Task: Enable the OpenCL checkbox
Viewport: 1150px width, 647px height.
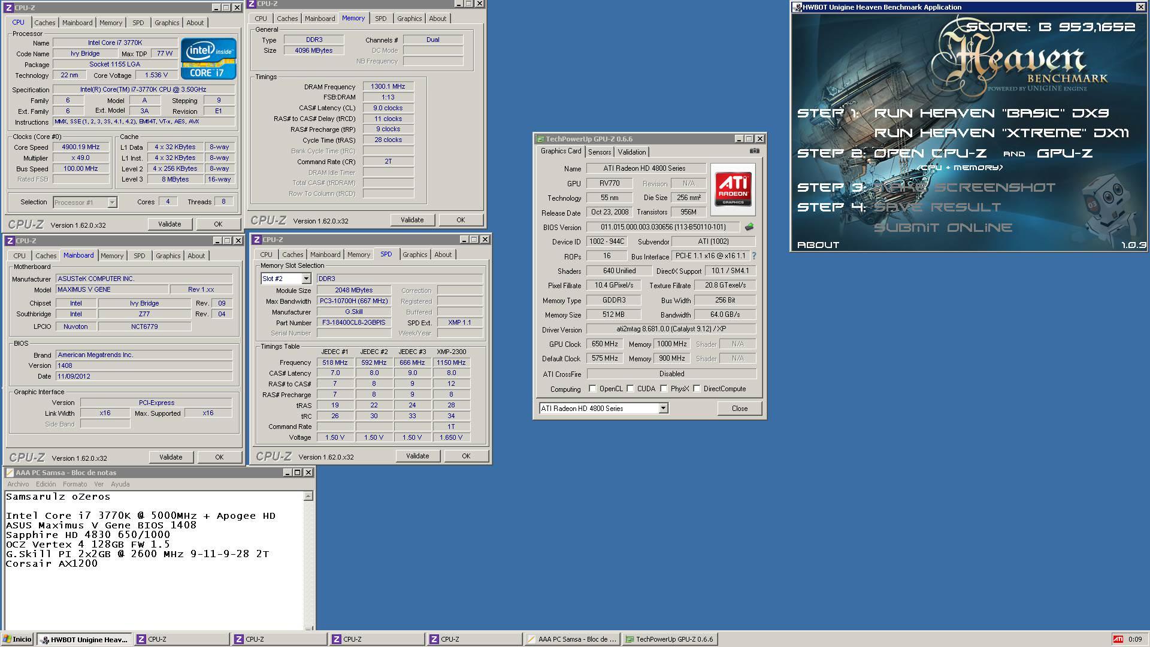Action: (592, 389)
